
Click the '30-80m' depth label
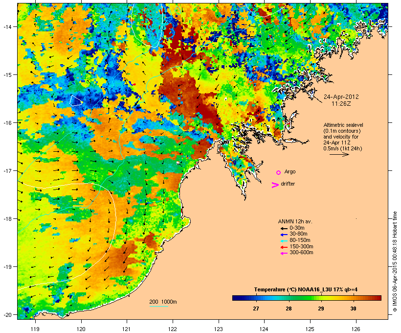point(298,234)
